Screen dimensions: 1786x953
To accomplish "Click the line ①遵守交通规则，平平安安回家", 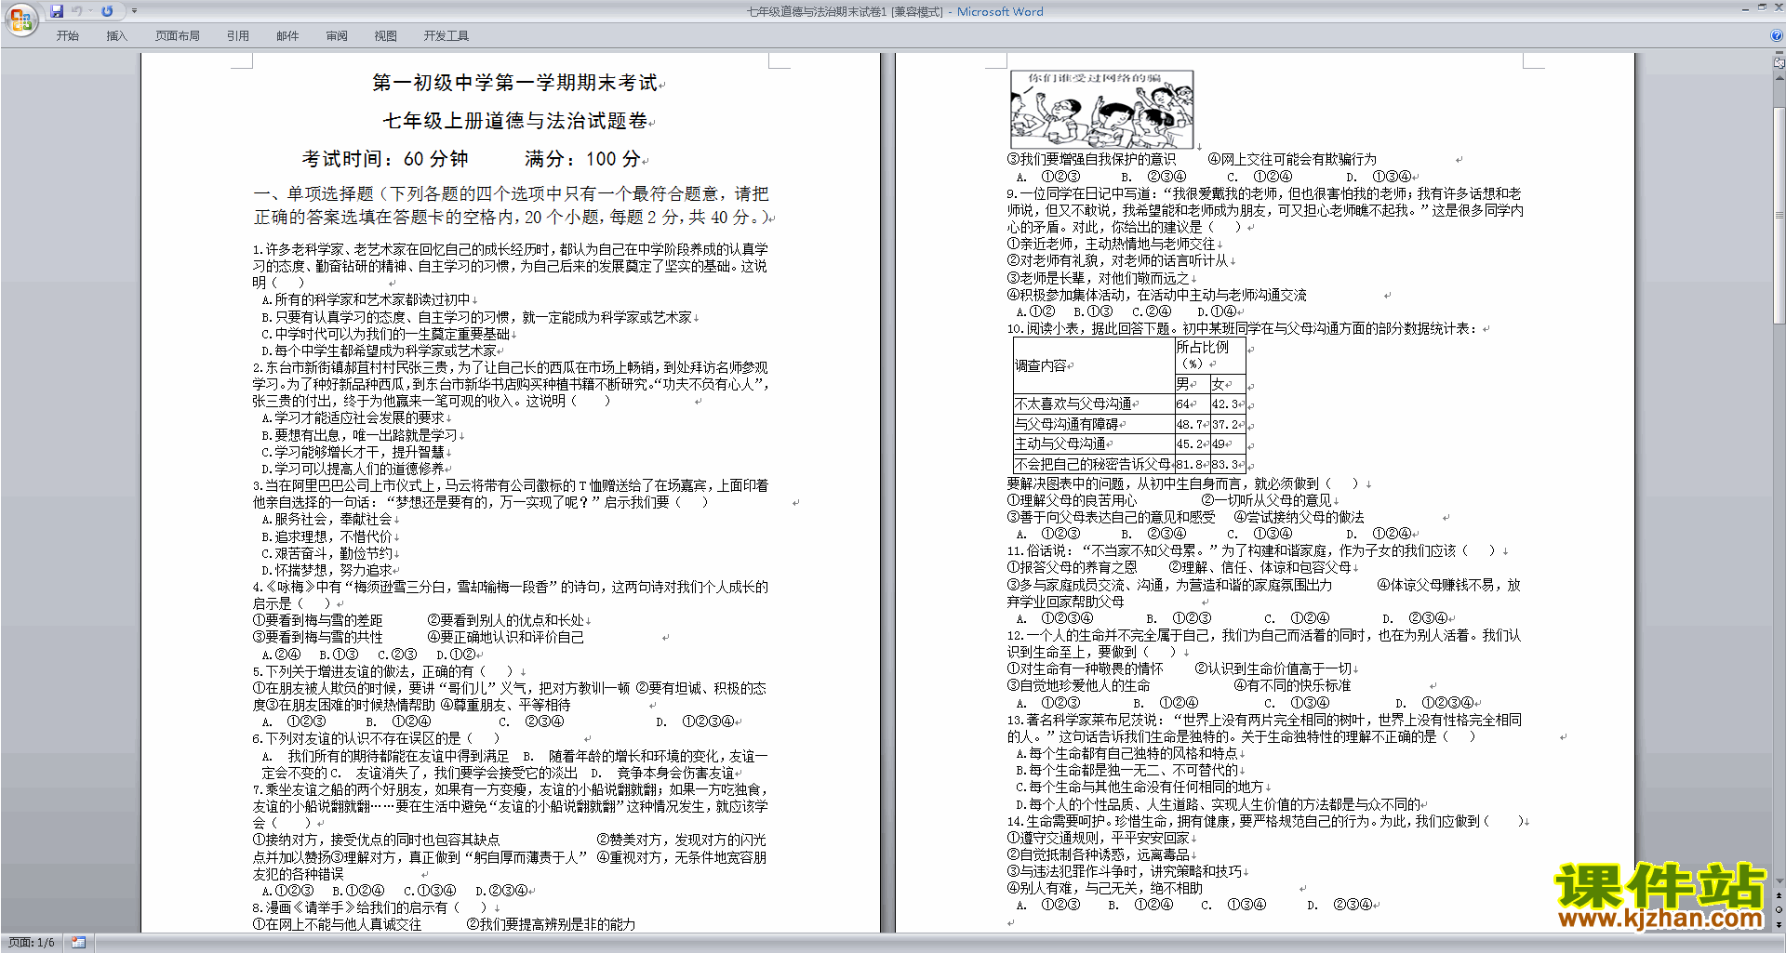I will point(1098,838).
